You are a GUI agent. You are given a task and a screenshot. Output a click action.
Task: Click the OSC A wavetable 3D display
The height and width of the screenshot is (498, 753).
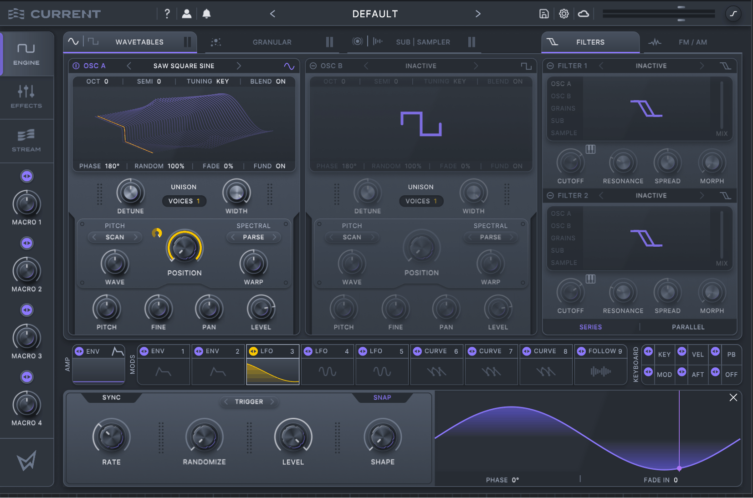(184, 123)
